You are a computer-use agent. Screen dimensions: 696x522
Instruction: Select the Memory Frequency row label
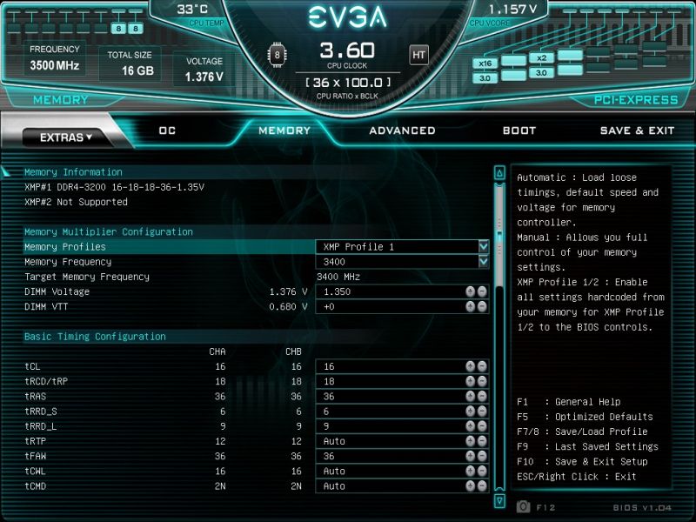(68, 262)
